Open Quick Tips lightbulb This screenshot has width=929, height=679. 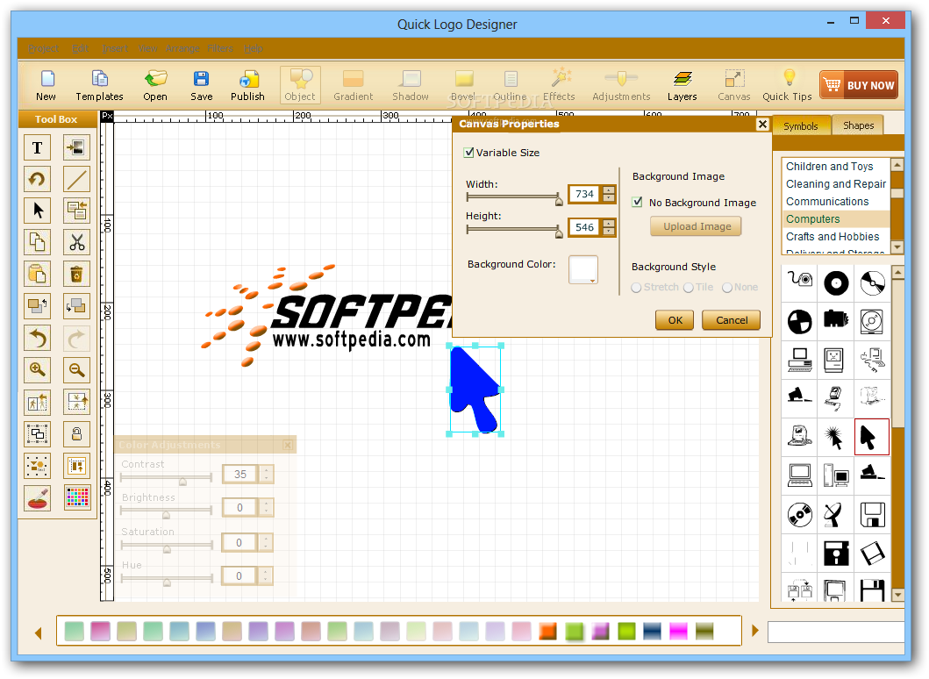[x=788, y=86]
